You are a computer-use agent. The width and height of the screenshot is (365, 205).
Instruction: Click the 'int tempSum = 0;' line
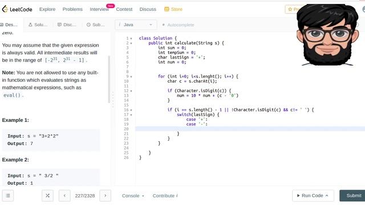pos(177,53)
